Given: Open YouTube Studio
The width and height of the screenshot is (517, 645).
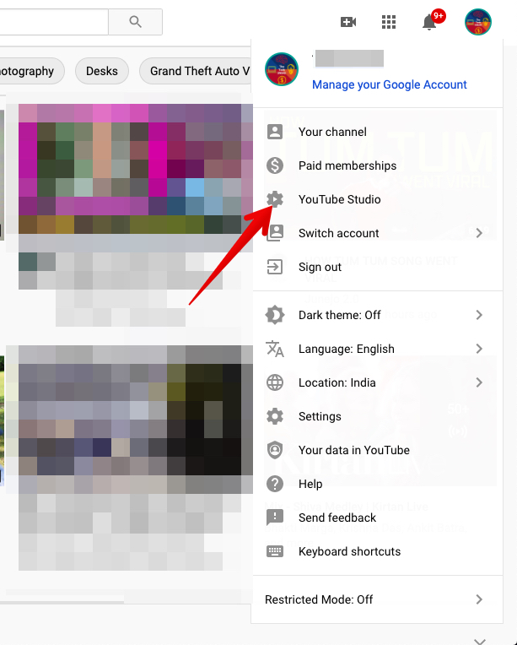Looking at the screenshot, I should click(x=377, y=199).
